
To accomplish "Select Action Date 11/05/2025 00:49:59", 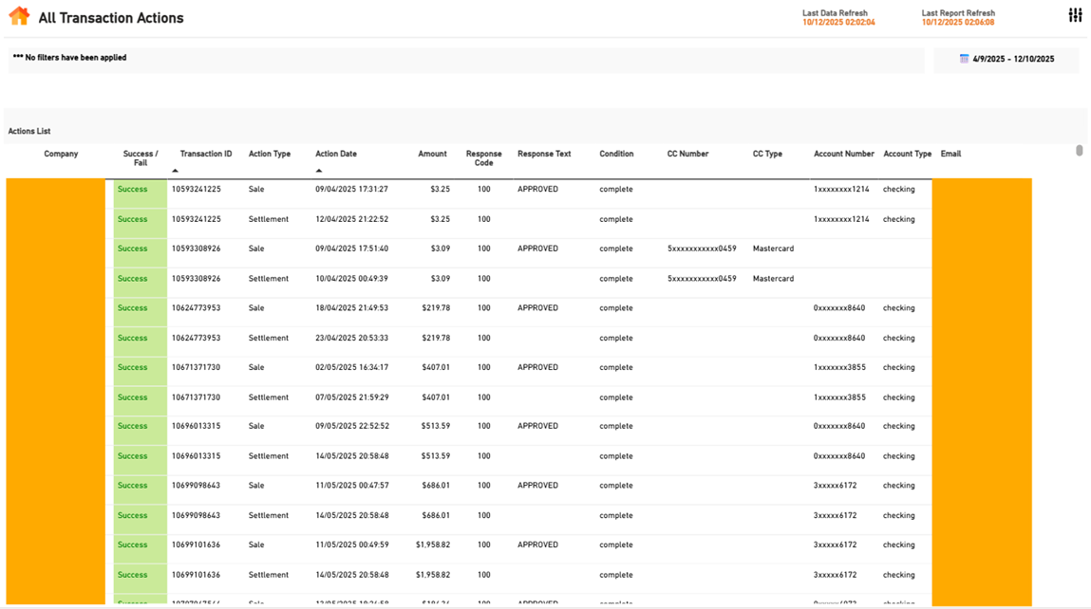I will click(x=351, y=545).
